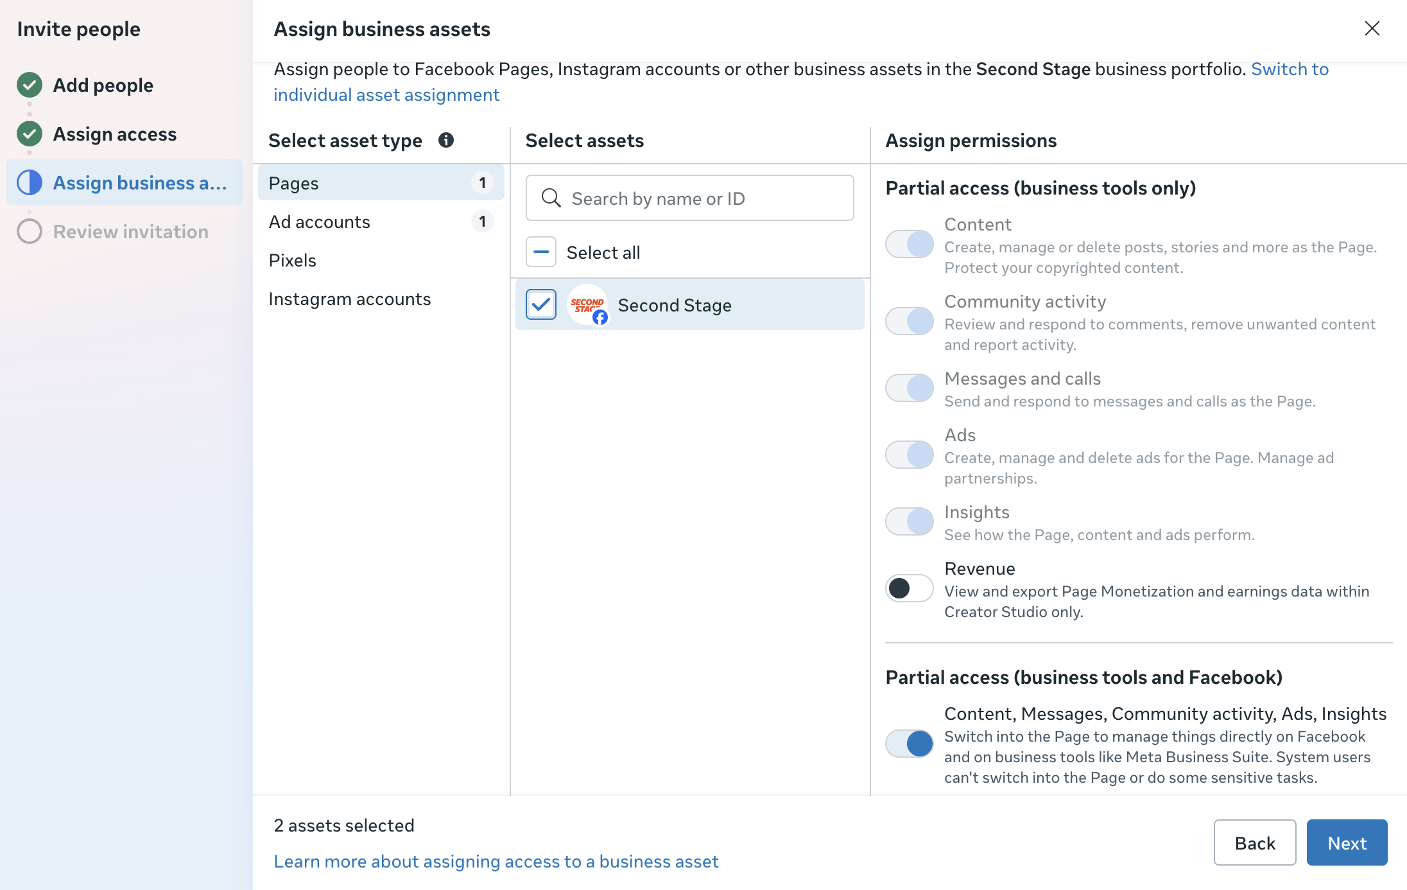Toggle the Messages and calls switch
This screenshot has width=1407, height=890.
pyautogui.click(x=909, y=388)
